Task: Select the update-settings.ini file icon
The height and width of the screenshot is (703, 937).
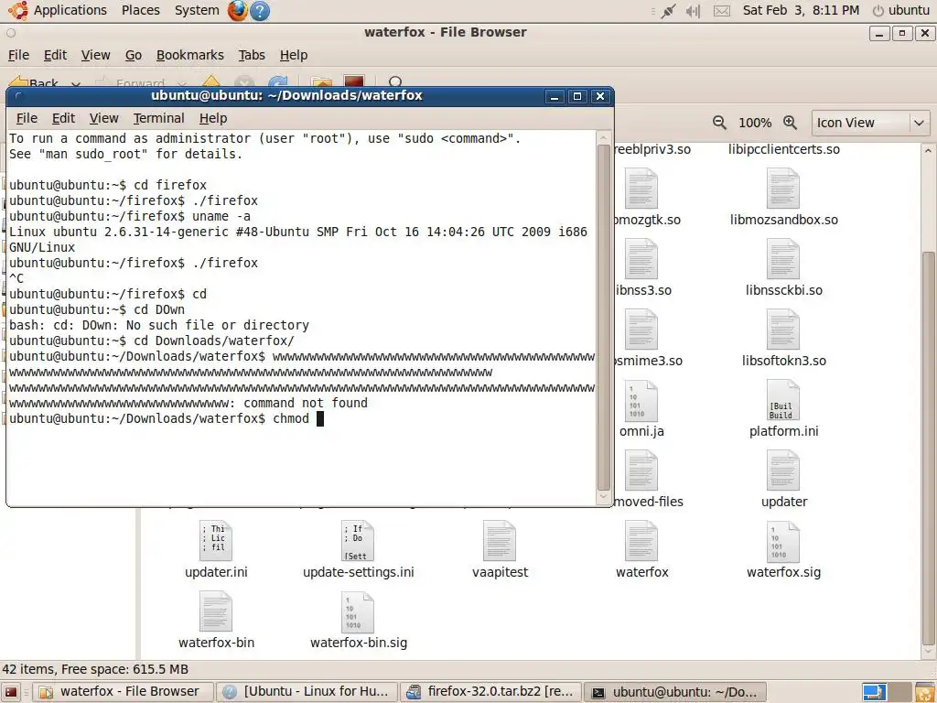Action: click(357, 540)
